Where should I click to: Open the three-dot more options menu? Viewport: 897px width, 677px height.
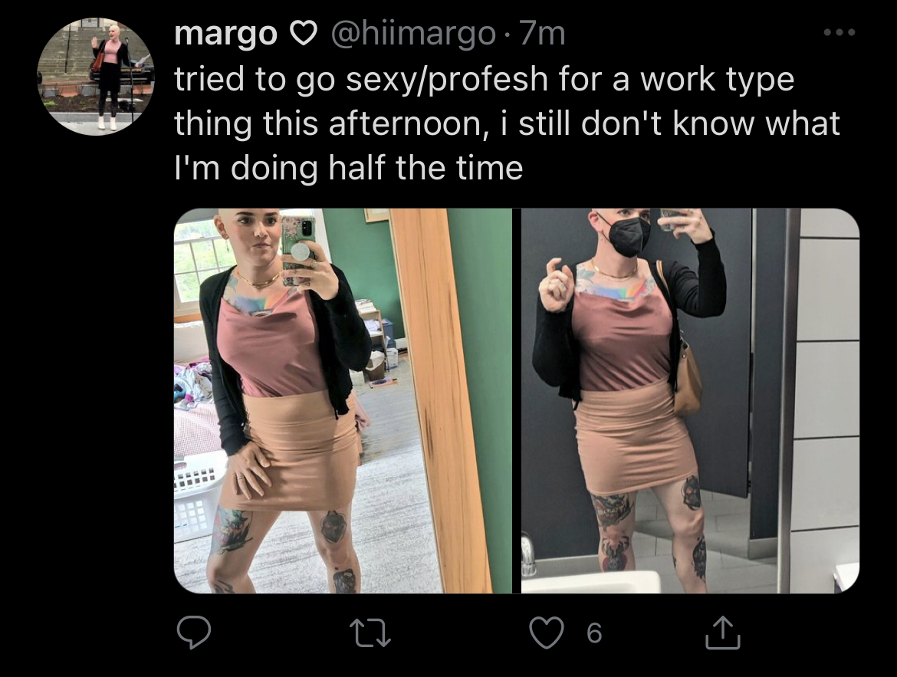(839, 33)
